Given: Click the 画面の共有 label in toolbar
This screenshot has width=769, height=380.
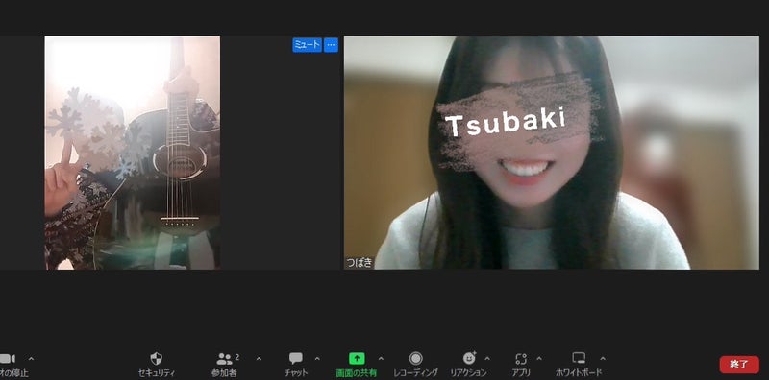Looking at the screenshot, I should tap(357, 373).
